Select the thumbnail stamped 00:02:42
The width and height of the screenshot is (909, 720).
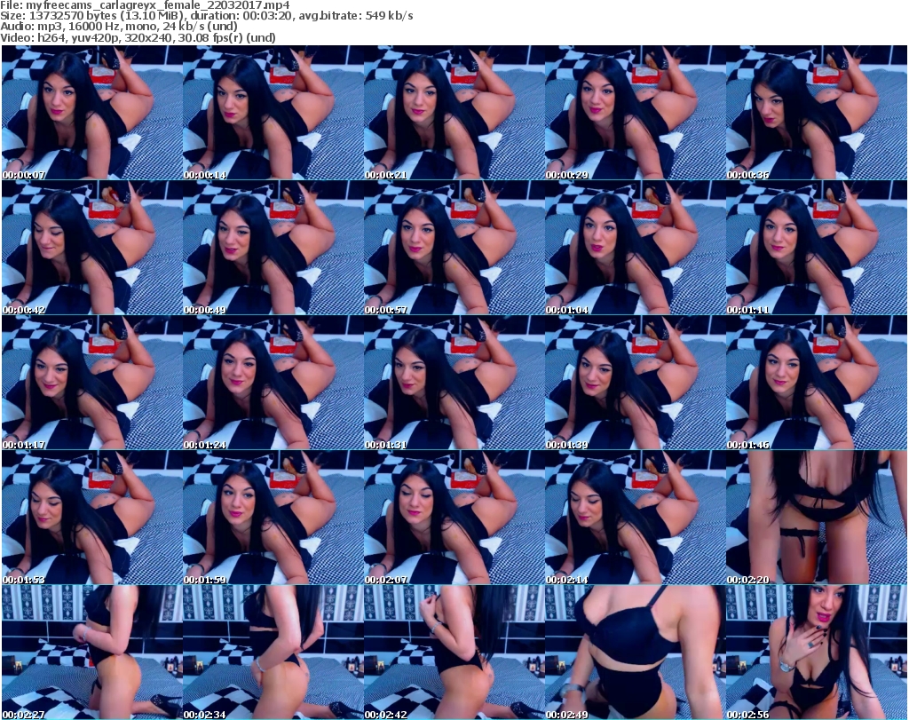pos(454,653)
